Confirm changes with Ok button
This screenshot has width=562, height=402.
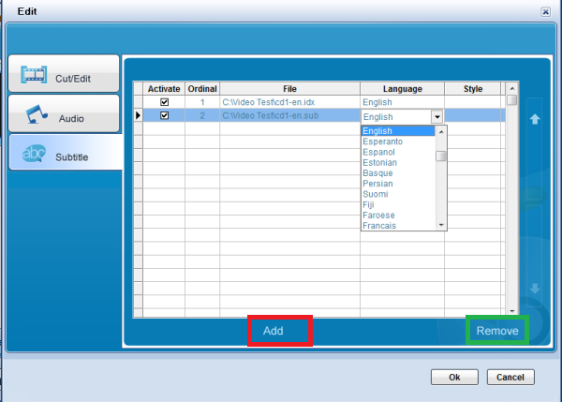click(454, 378)
